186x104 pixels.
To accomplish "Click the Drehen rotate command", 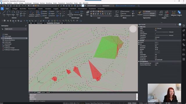I will point(51,12).
